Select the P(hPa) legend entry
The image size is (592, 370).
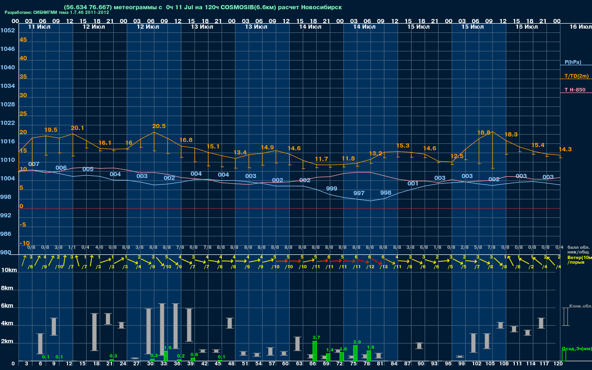click(573, 62)
